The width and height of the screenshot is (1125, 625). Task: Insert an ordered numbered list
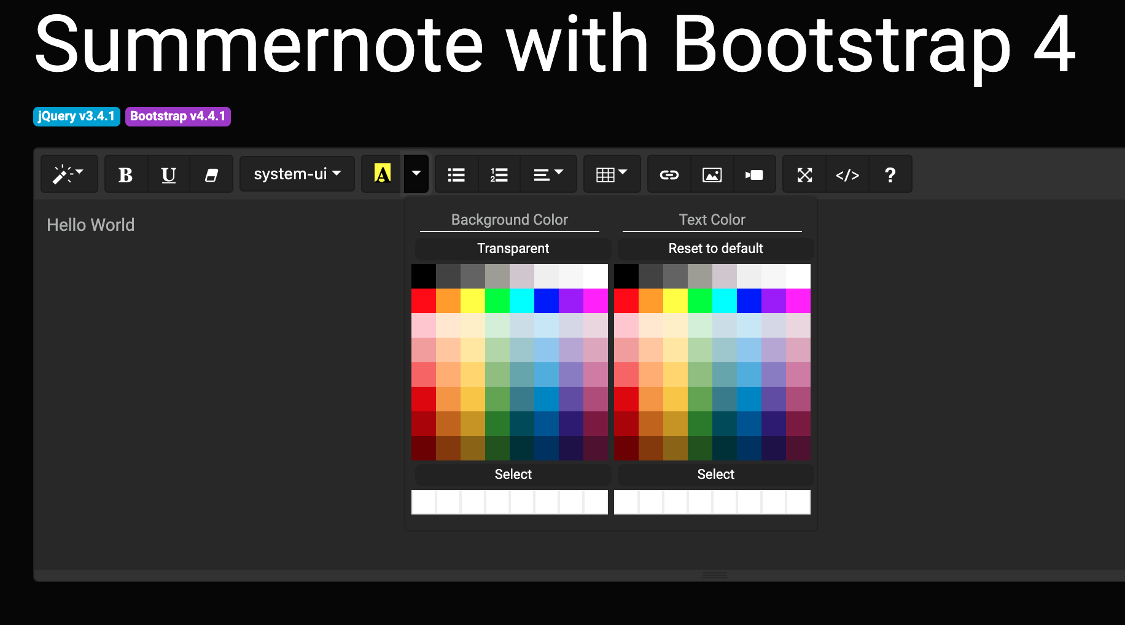(499, 174)
